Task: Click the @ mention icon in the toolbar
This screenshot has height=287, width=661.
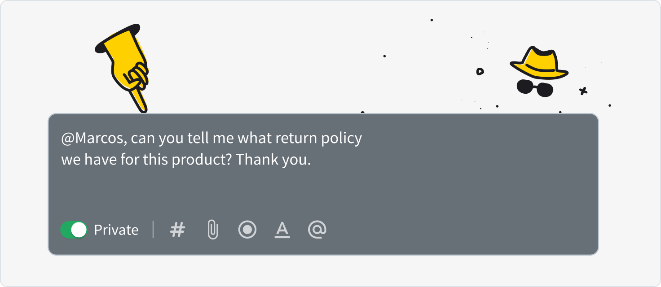Action: click(x=317, y=230)
